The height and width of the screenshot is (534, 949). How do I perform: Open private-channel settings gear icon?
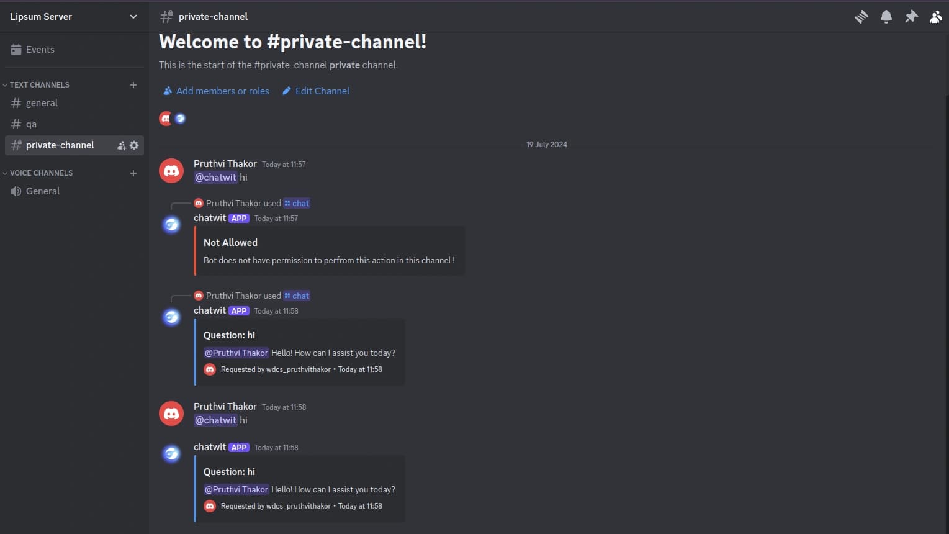134,145
